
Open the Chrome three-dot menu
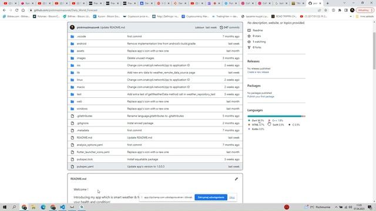click(372, 11)
